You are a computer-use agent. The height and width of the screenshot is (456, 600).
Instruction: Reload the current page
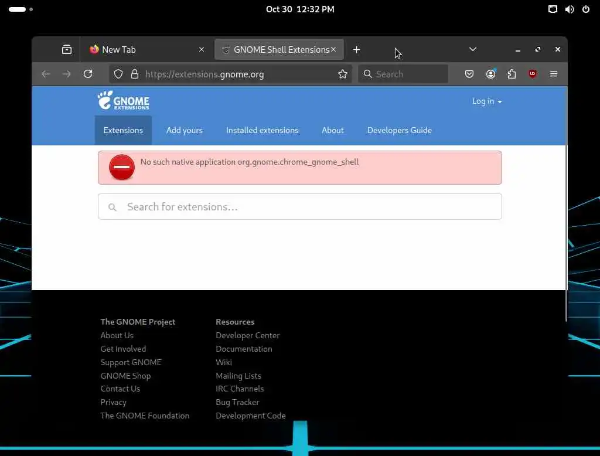(x=88, y=74)
